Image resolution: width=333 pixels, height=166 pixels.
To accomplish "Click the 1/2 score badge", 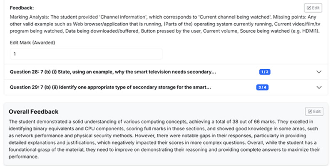I will pyautogui.click(x=265, y=72).
